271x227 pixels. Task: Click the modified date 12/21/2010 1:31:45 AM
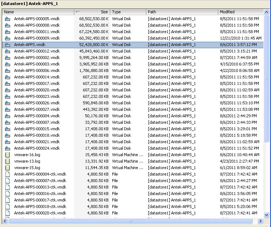pyautogui.click(x=240, y=38)
